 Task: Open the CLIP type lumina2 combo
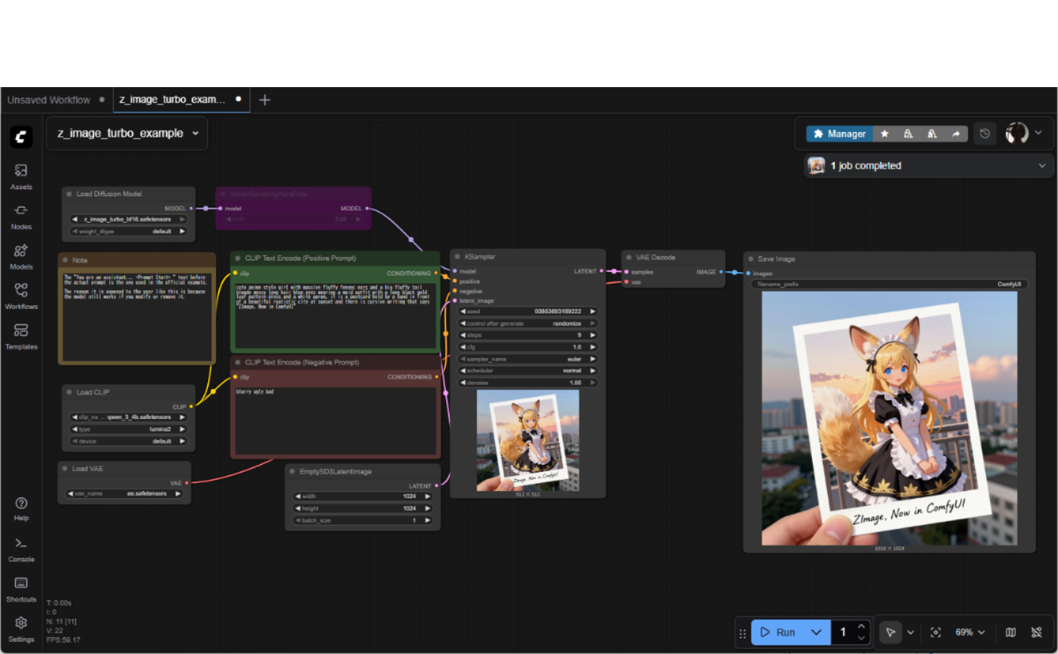coord(129,429)
